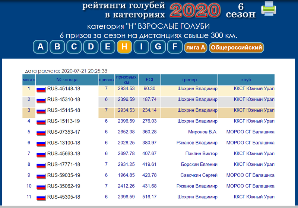Click prize km value 1964.85
298x208 pixels.
pos(126,175)
